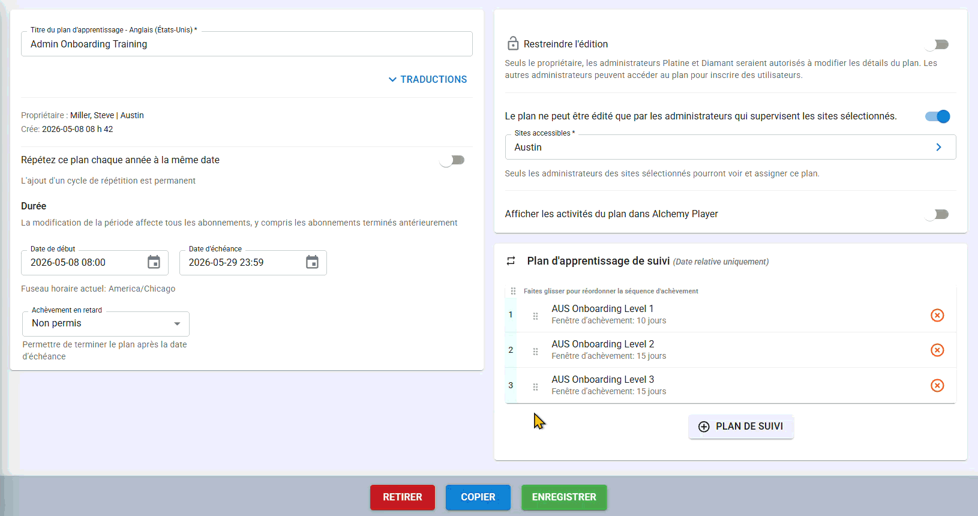Select the AUS Onboarding Level 1 title text
Viewport: 978px width, 516px height.
pyautogui.click(x=602, y=308)
